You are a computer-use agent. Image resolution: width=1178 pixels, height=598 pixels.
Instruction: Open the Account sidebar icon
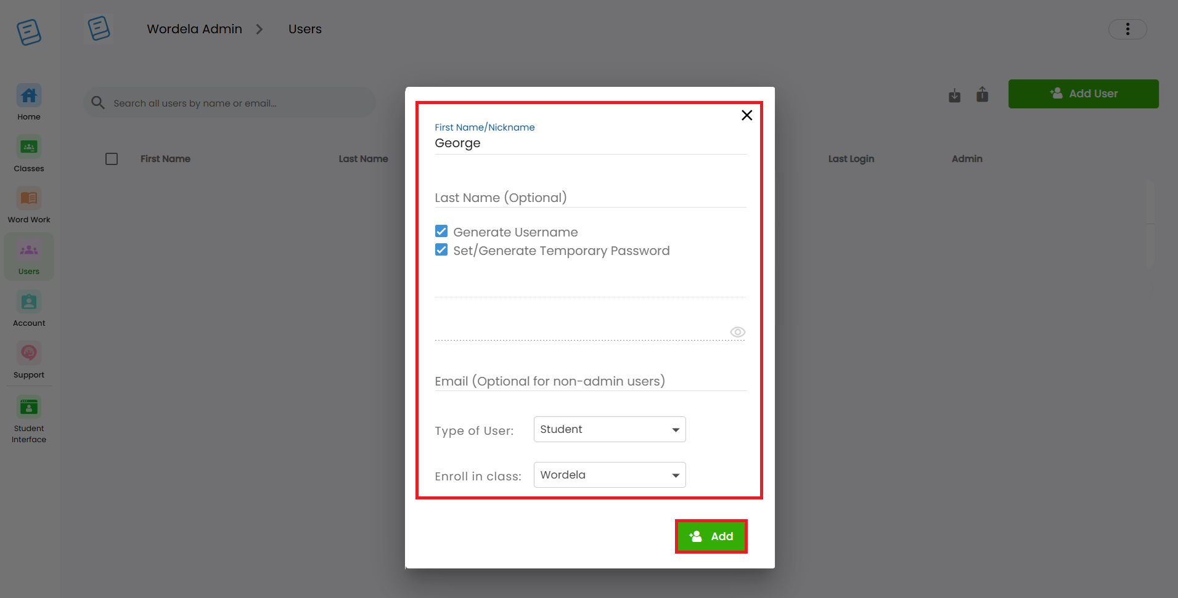click(x=29, y=302)
